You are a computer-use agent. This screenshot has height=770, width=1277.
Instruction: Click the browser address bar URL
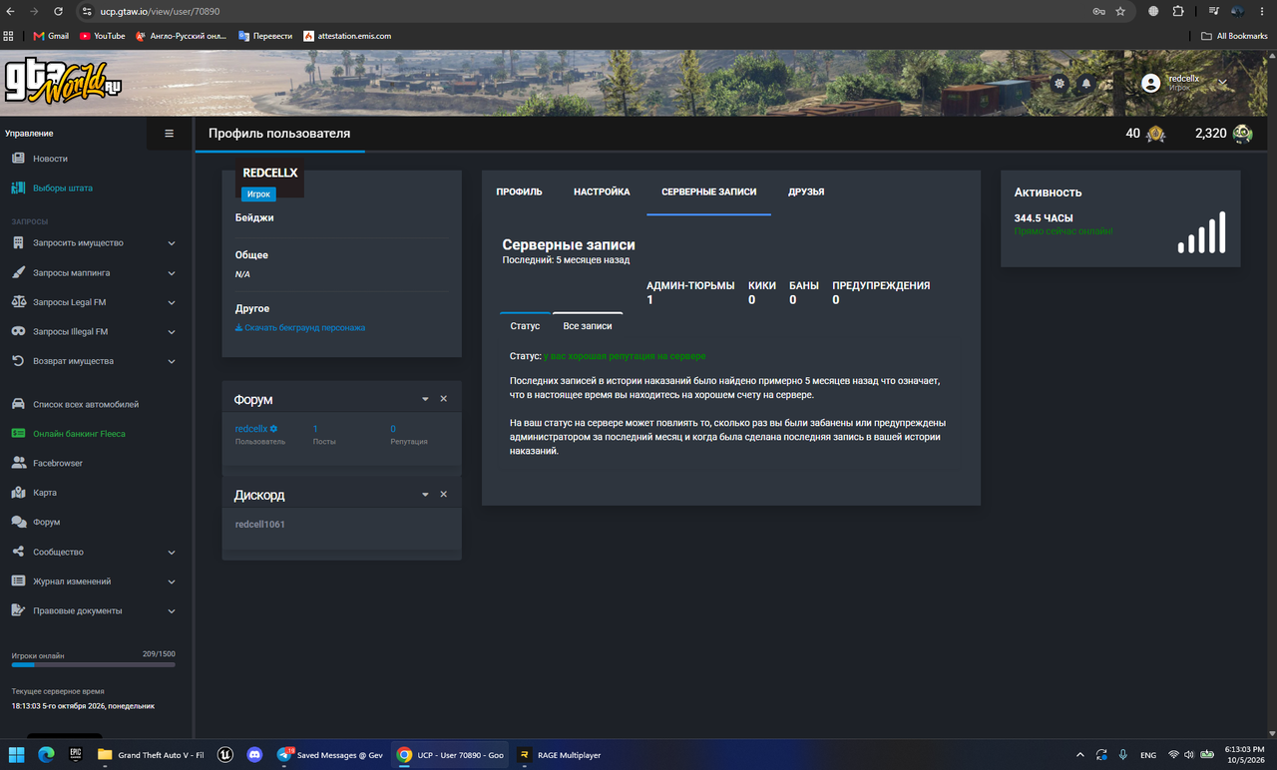(x=160, y=12)
